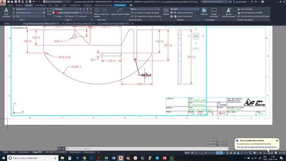Open the text style dropdown

[x=30, y=9]
